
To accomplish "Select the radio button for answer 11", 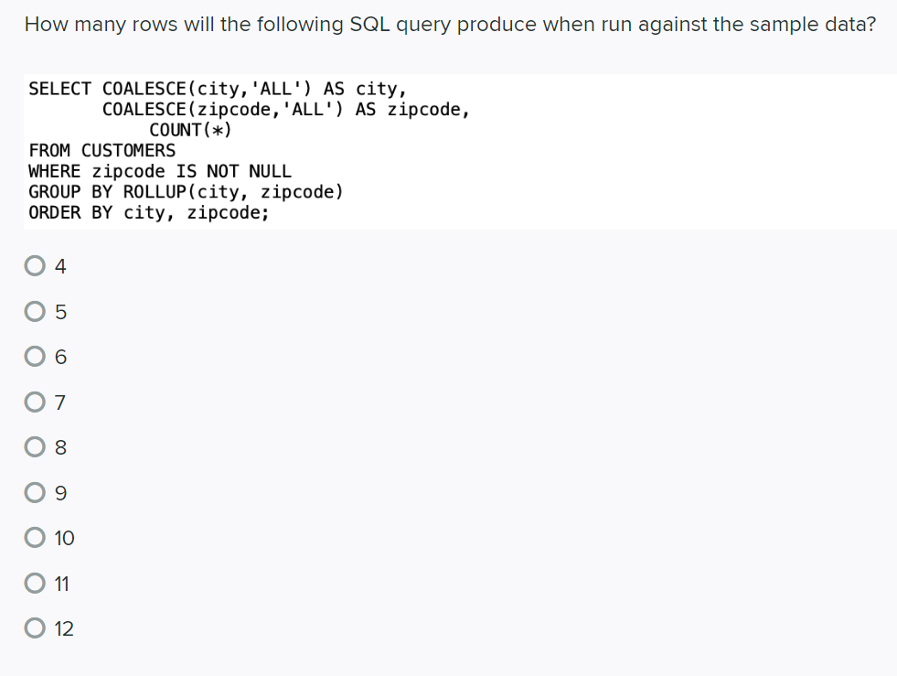I will tap(35, 583).
